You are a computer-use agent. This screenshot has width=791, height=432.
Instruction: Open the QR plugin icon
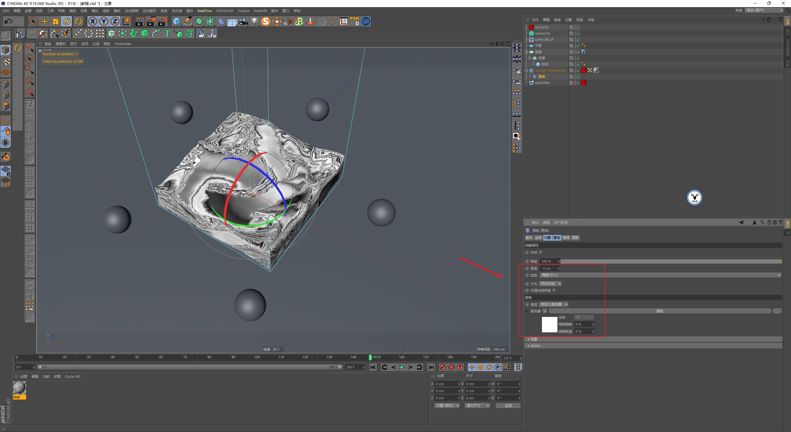click(x=366, y=21)
